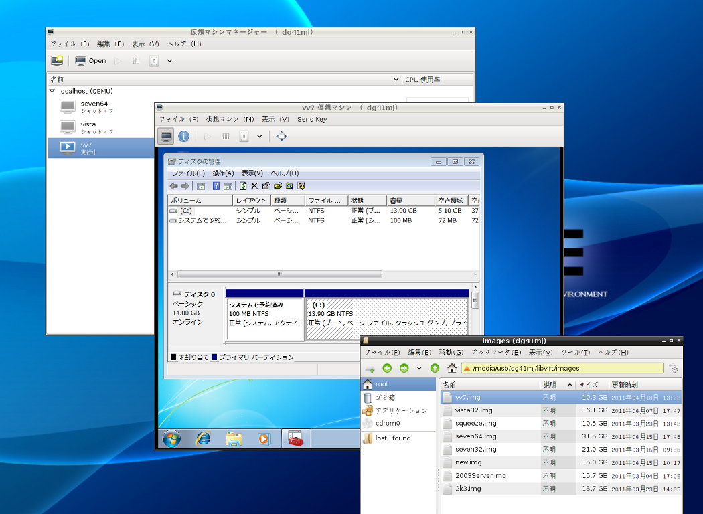Viewport: 703px width, 514px height.
Task: Open ヘルプ (H) menu in Virtual Machine Manager
Action: coord(184,44)
